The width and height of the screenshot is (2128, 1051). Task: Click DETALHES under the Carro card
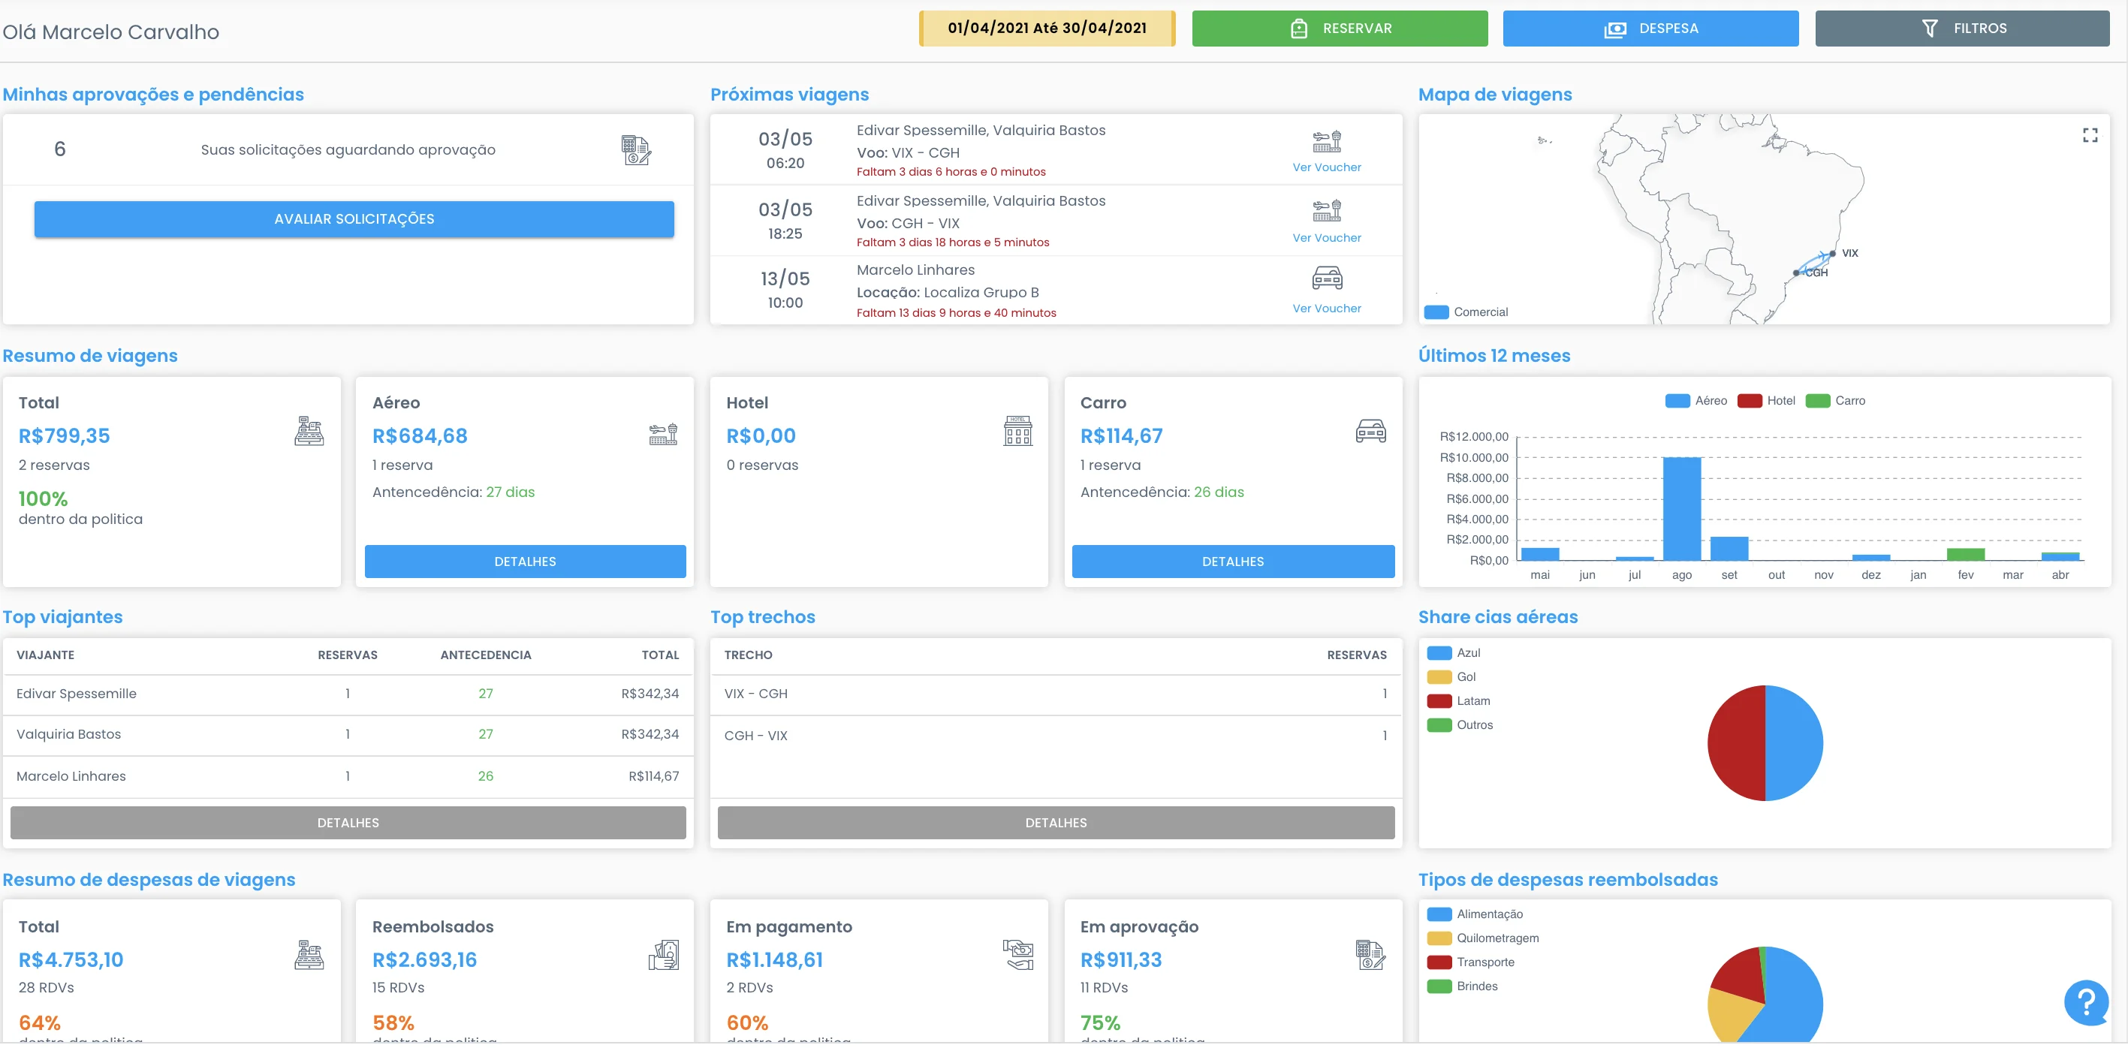(x=1231, y=562)
